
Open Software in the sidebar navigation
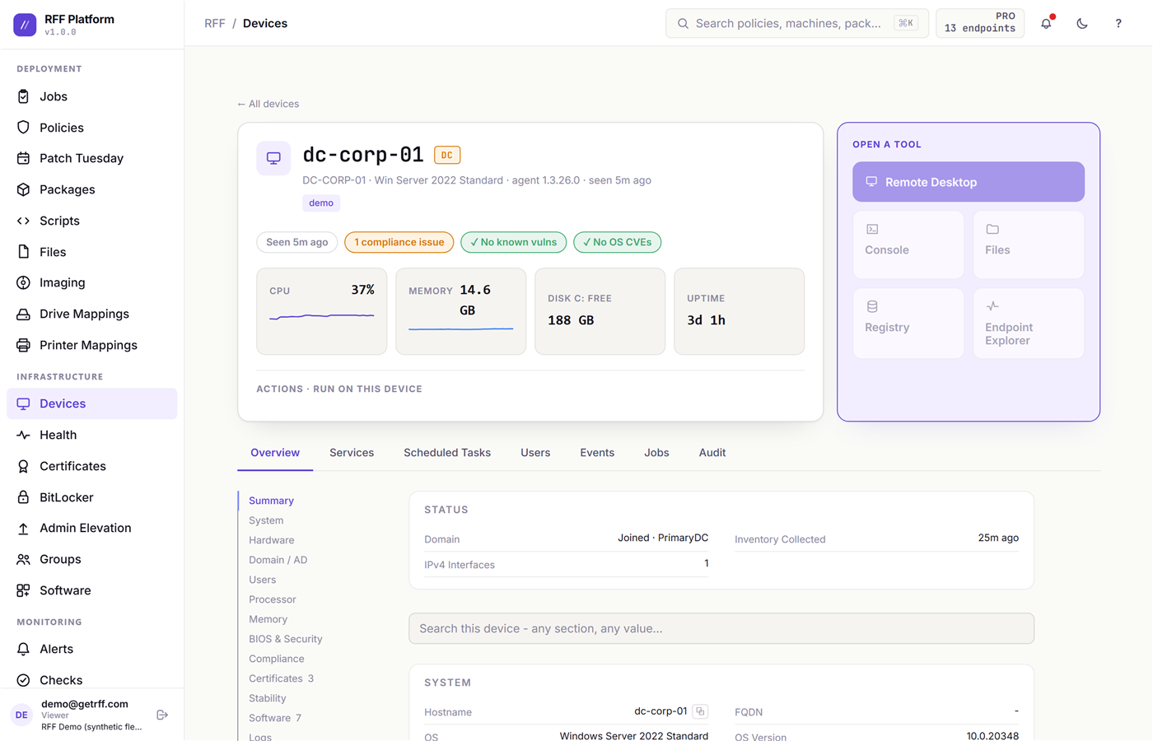tap(92, 590)
